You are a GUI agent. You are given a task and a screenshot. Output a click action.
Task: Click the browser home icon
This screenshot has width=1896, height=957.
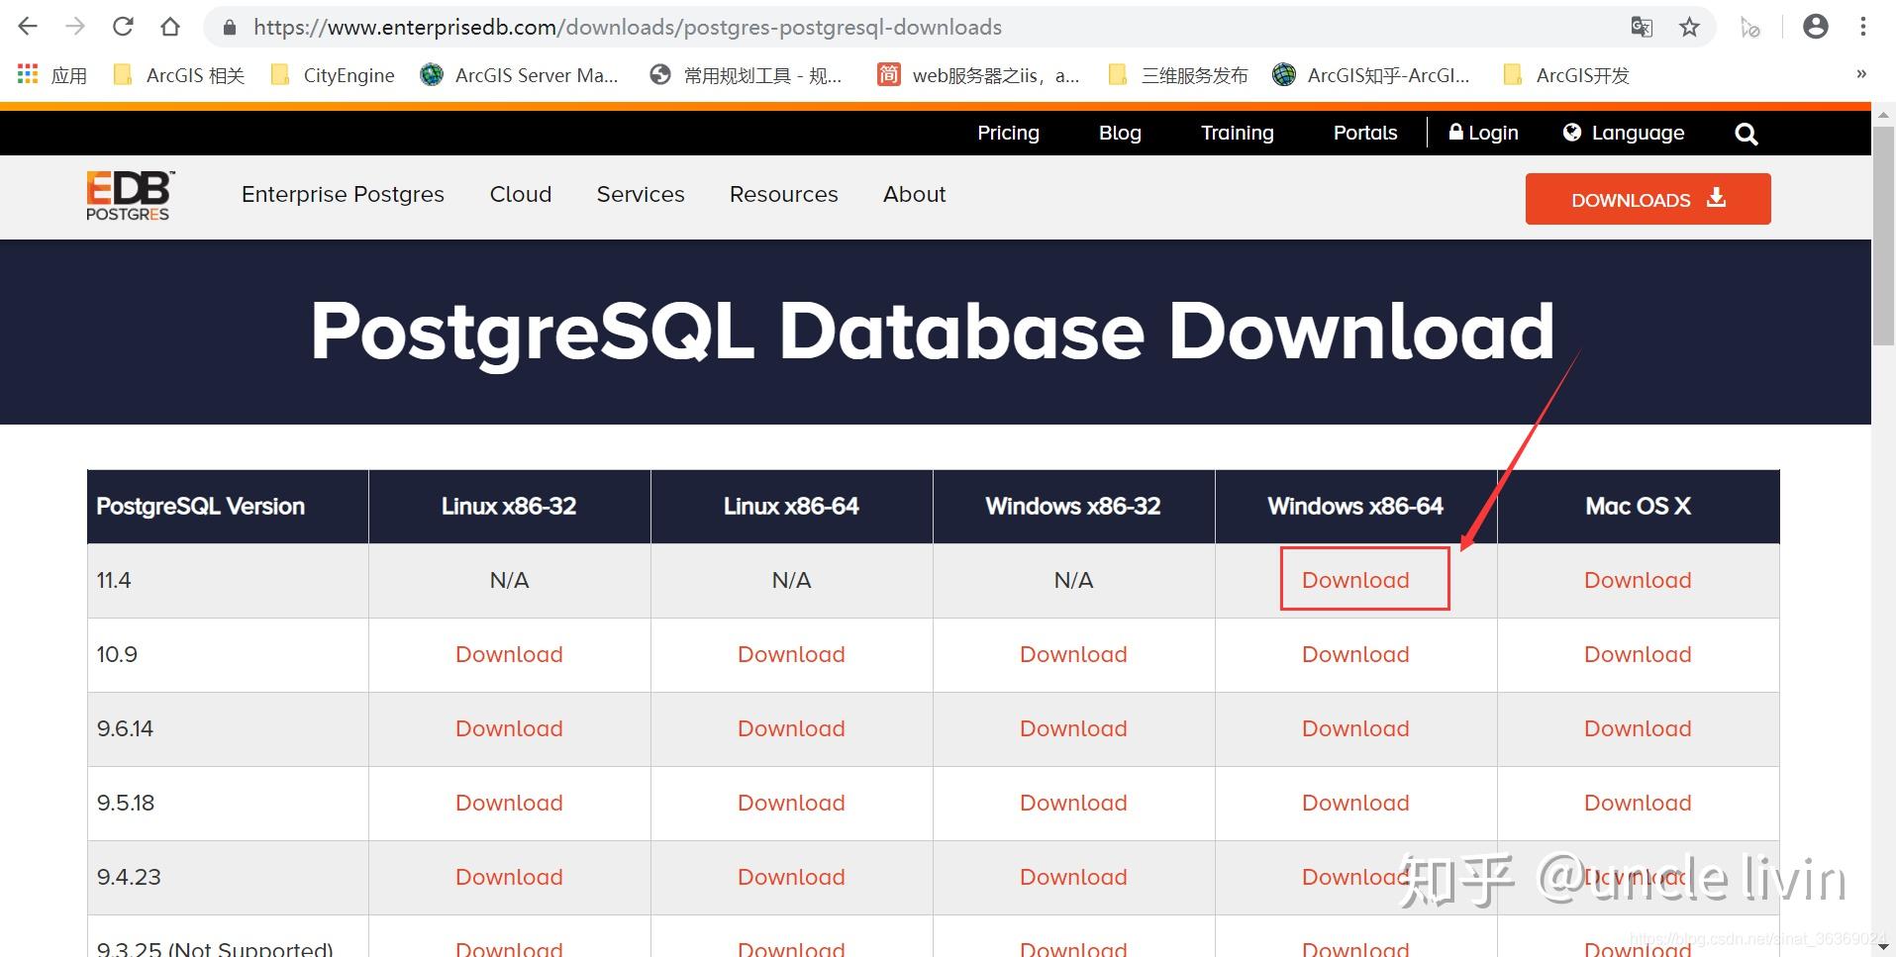pyautogui.click(x=169, y=27)
